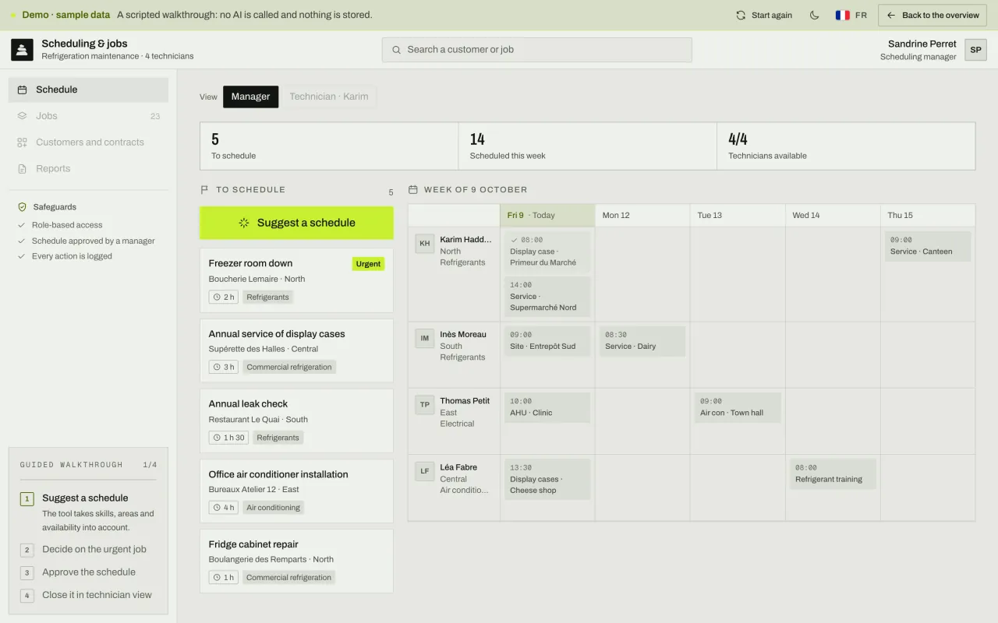Select walkthrough step Close it in technician view

[88, 595]
